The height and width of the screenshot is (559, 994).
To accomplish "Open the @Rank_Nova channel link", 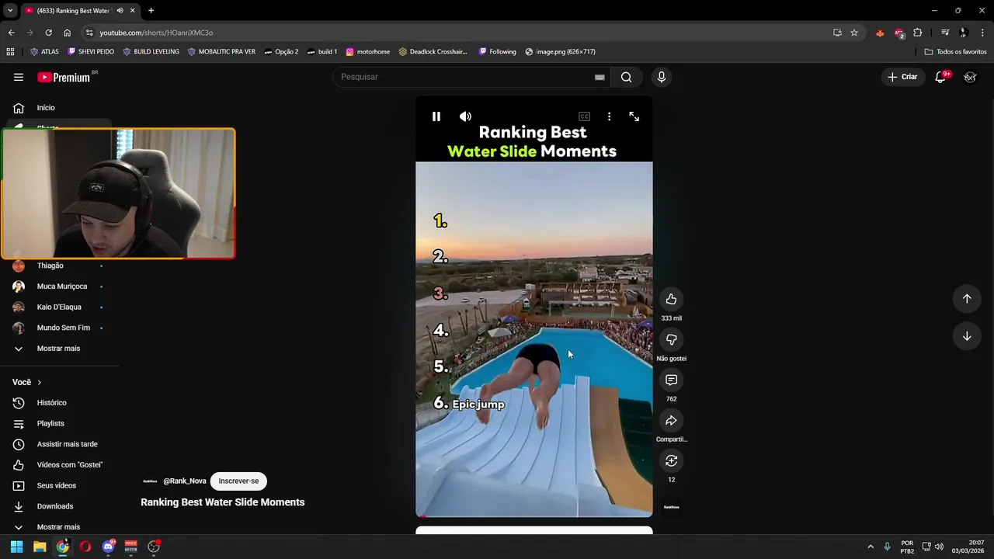I will 184,481.
